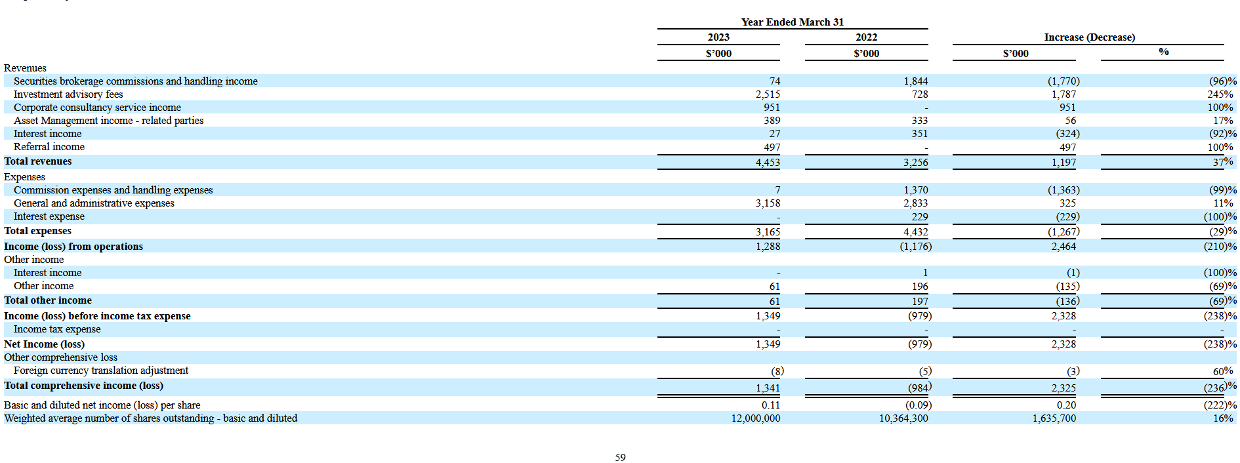
Task: Click 'General and administrative expenses' row label
Action: (94, 203)
